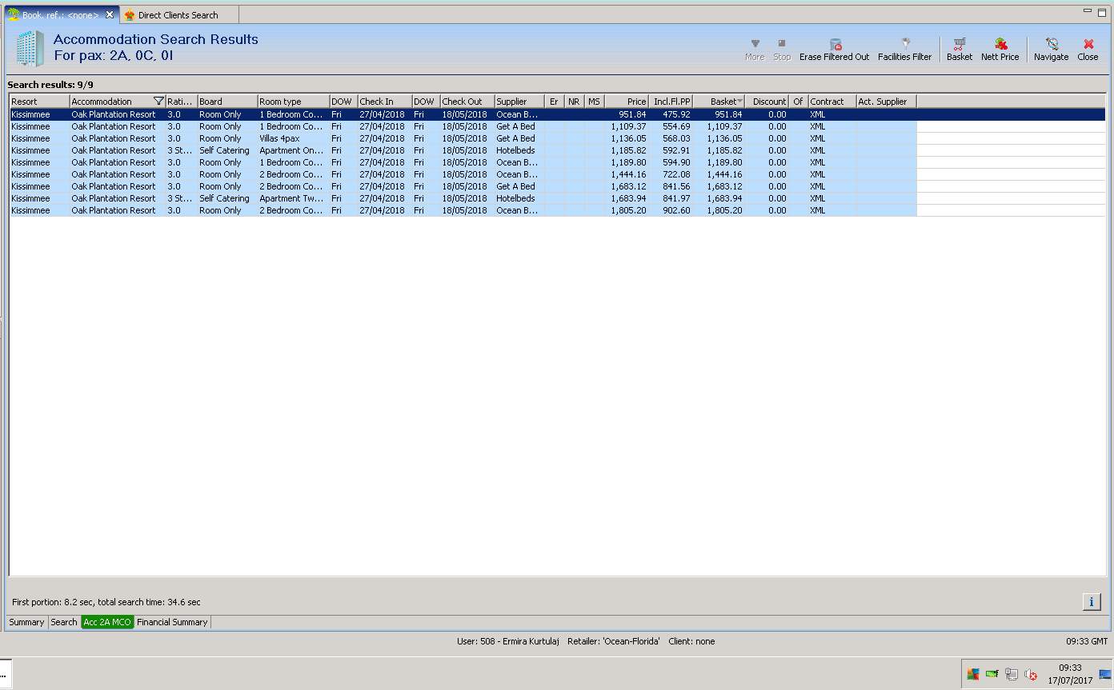Click the green network card tray icon
This screenshot has height=690, width=1114.
pos(992,674)
